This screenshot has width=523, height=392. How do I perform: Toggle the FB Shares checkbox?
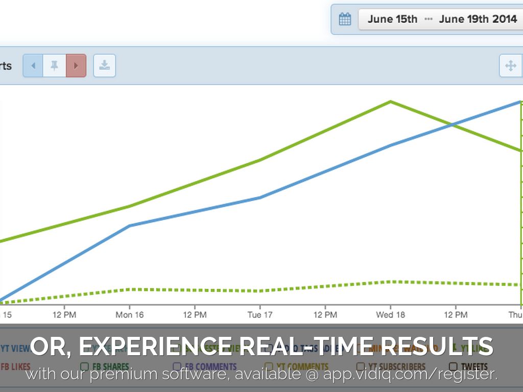pyautogui.click(x=85, y=366)
